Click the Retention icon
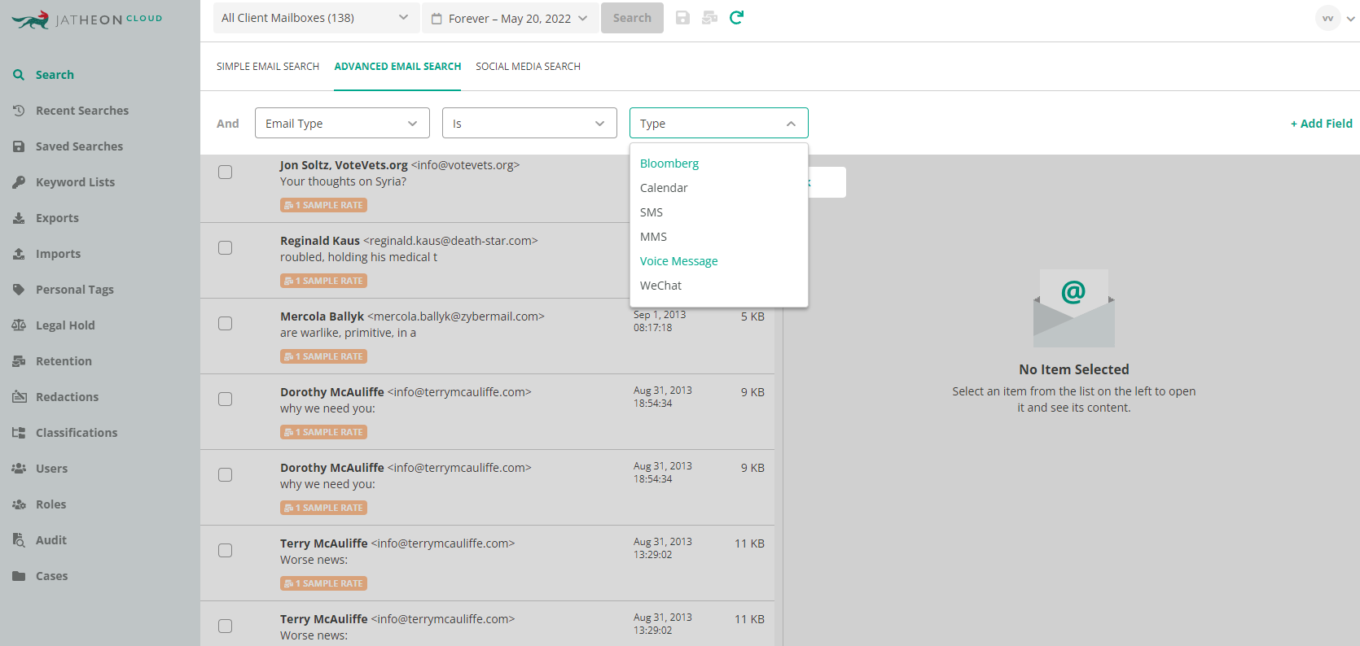Screen dimensions: 1360x646 [19, 361]
